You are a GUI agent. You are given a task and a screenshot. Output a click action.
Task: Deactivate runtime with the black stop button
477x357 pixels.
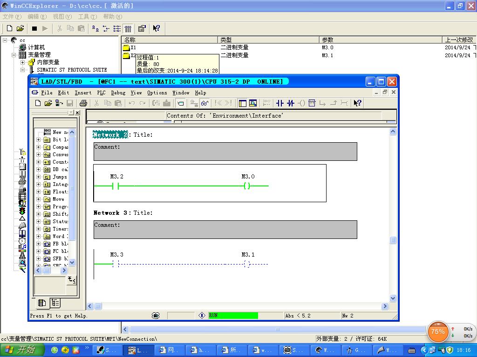[34, 28]
